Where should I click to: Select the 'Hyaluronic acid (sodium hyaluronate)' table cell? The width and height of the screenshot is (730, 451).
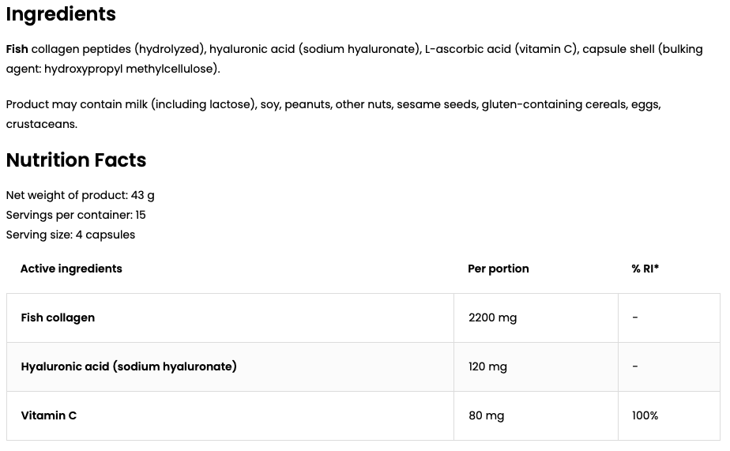[129, 366]
